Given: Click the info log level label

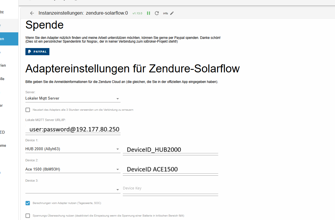Looking at the screenshot, I should click(x=165, y=13).
